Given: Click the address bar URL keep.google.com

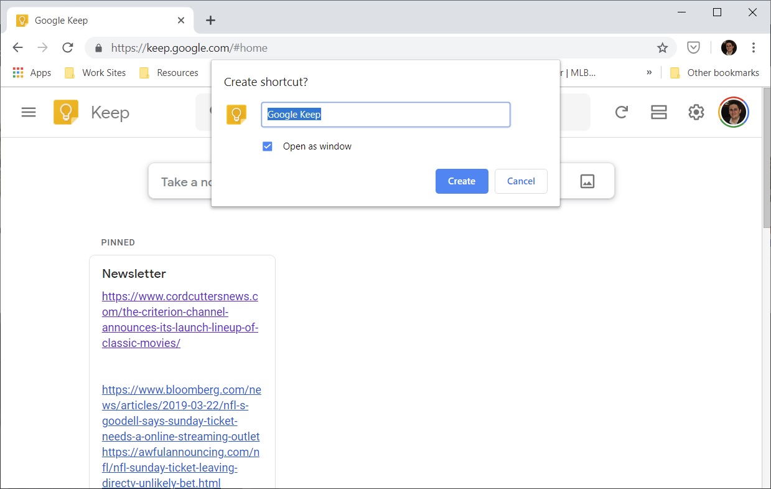Looking at the screenshot, I should pos(189,48).
